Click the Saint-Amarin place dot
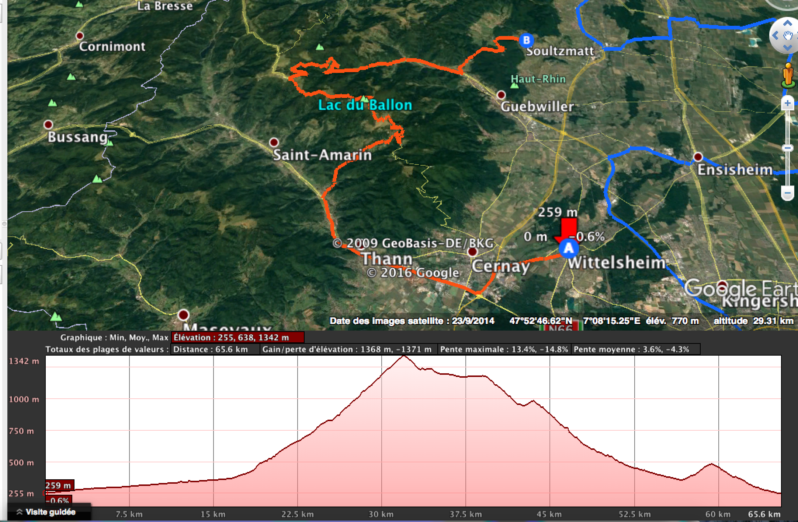 (x=274, y=142)
